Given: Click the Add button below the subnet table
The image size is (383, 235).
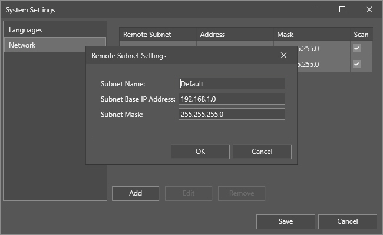Looking at the screenshot, I should pos(136,193).
